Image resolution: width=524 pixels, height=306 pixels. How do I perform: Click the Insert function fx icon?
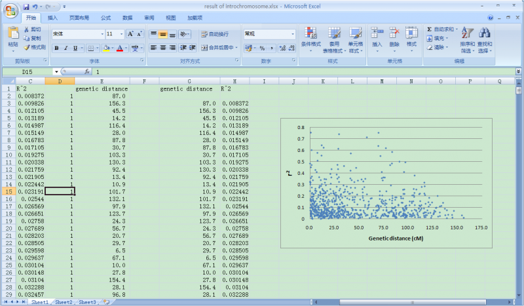87,71
